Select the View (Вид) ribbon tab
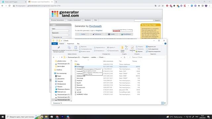 78,44
